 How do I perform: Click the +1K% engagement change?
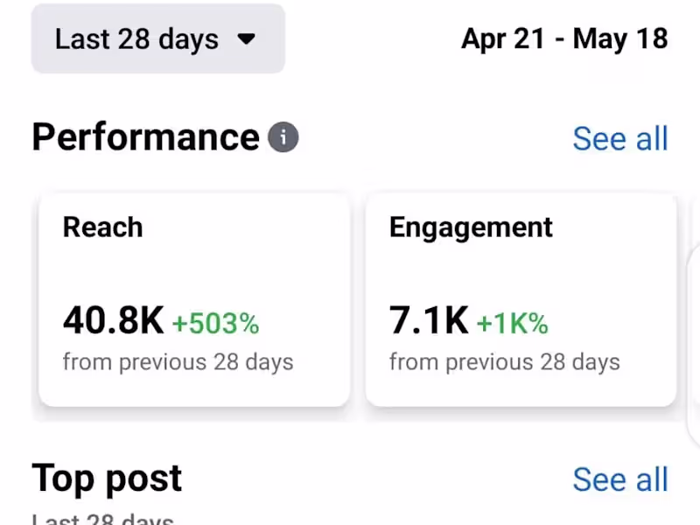click(512, 325)
